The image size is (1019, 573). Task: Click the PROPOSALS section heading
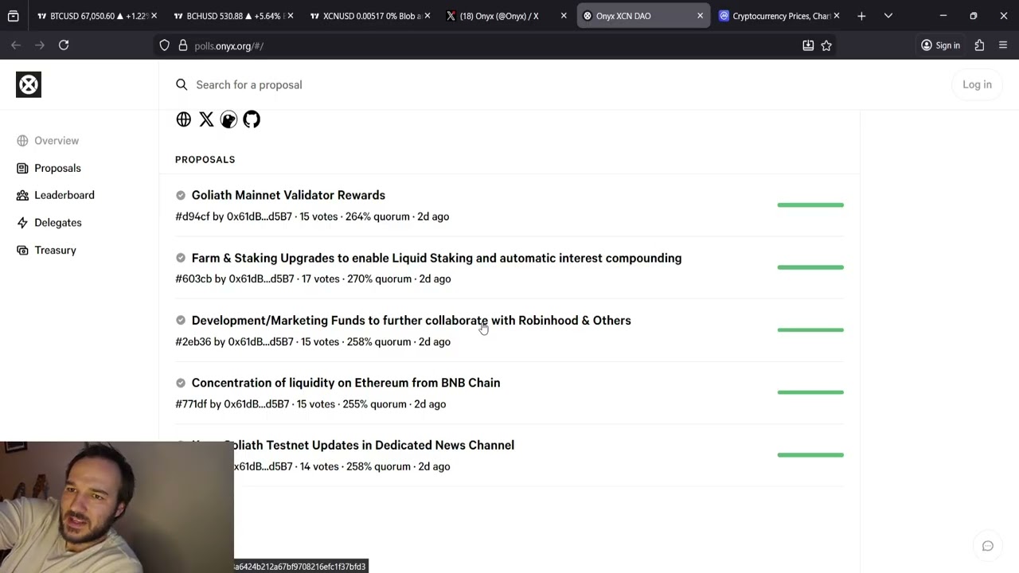pos(205,159)
